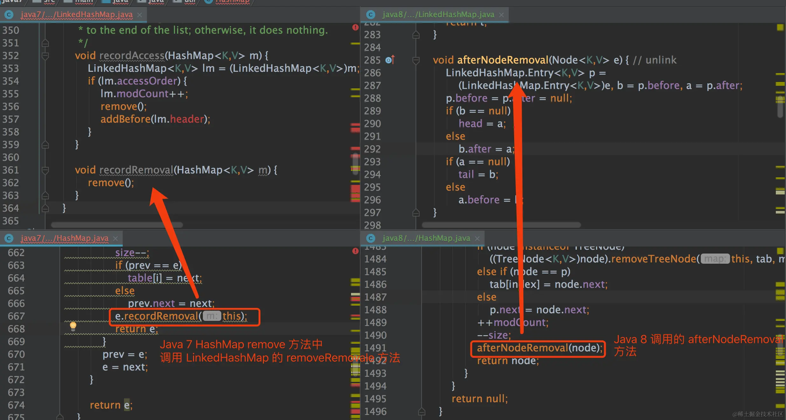Close the java7 HashMap.java tab

(115, 238)
